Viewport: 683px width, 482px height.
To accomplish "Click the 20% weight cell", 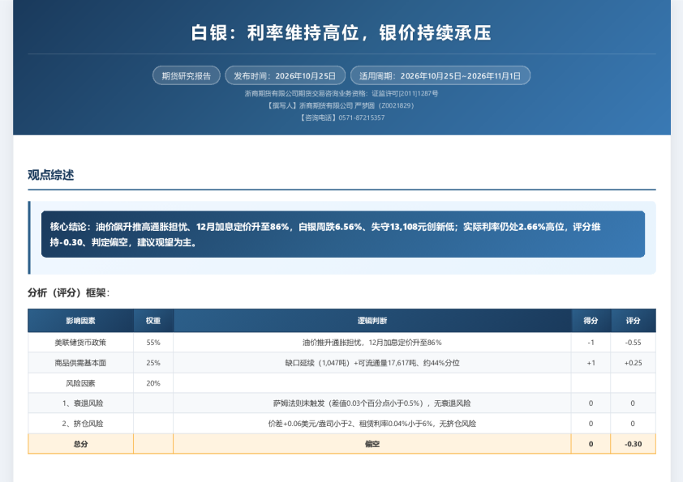I will coord(153,383).
